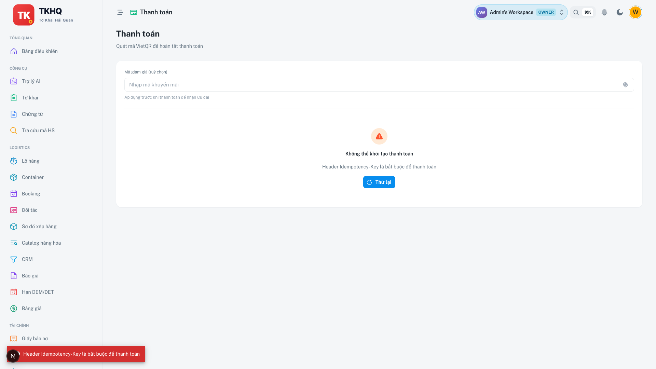The image size is (656, 369).
Task: Click the Next.js dev tools badge
Action: [13, 356]
